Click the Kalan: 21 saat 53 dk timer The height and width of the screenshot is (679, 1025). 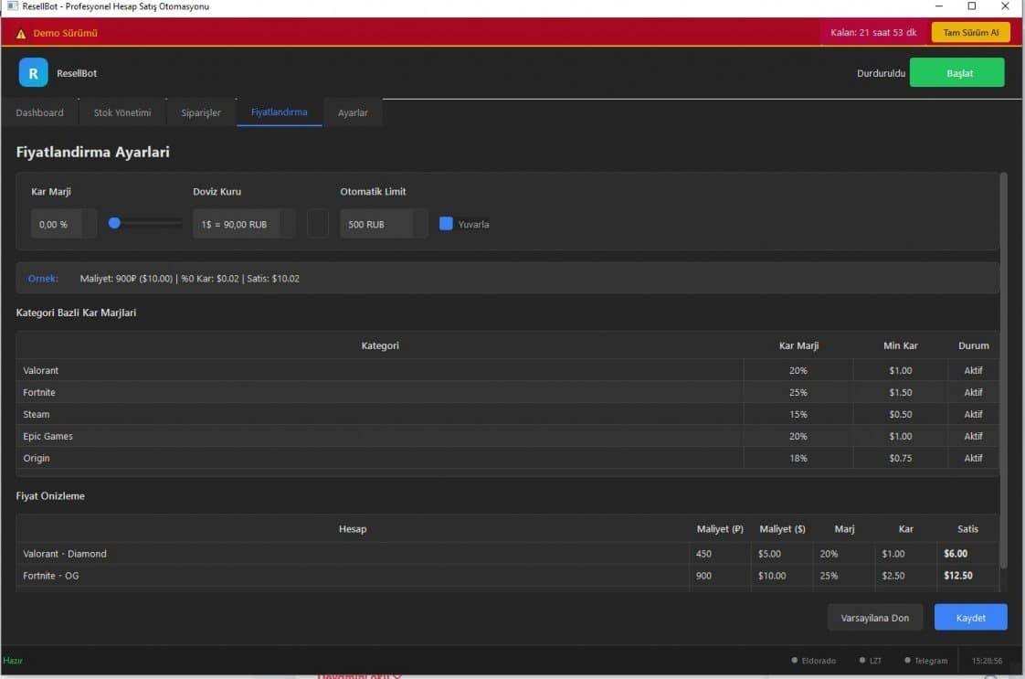pos(873,33)
